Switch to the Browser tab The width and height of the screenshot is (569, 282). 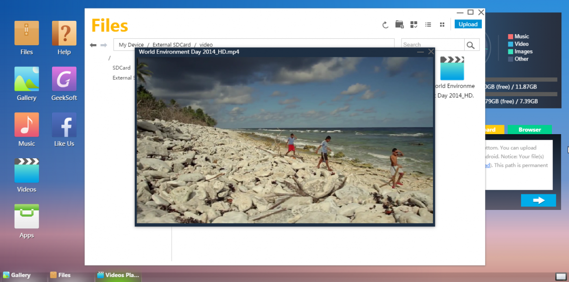coord(530,129)
